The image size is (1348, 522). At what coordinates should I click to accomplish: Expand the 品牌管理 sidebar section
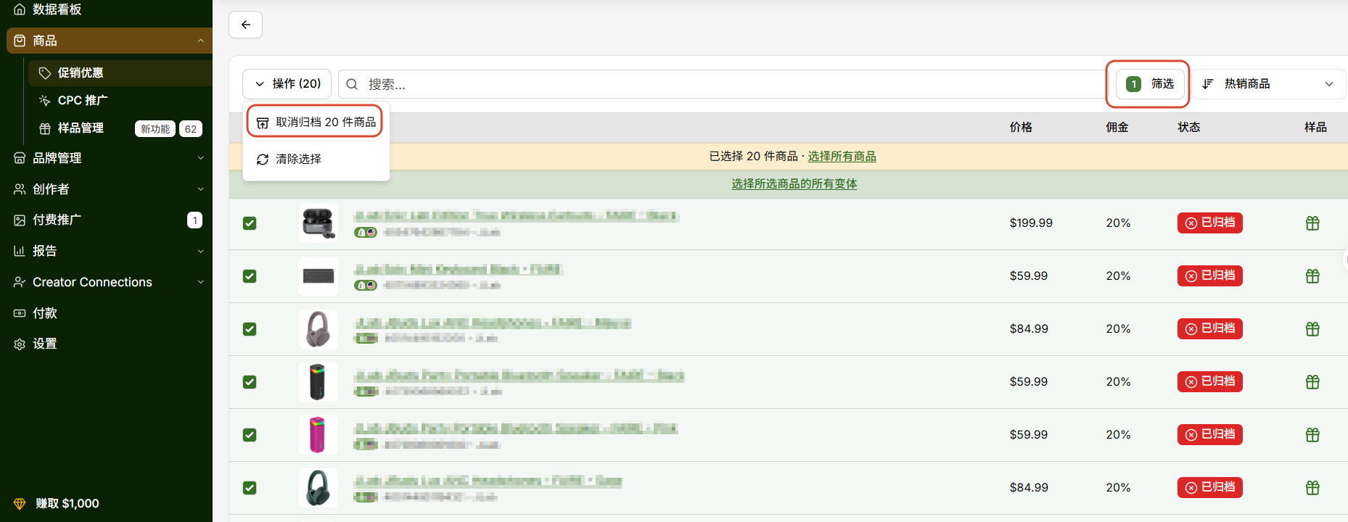106,158
